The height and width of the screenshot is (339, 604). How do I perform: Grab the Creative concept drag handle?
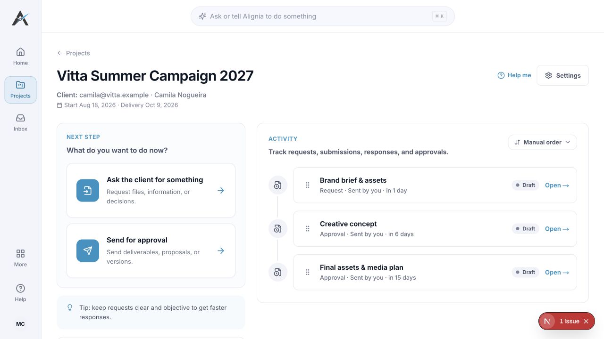click(308, 229)
